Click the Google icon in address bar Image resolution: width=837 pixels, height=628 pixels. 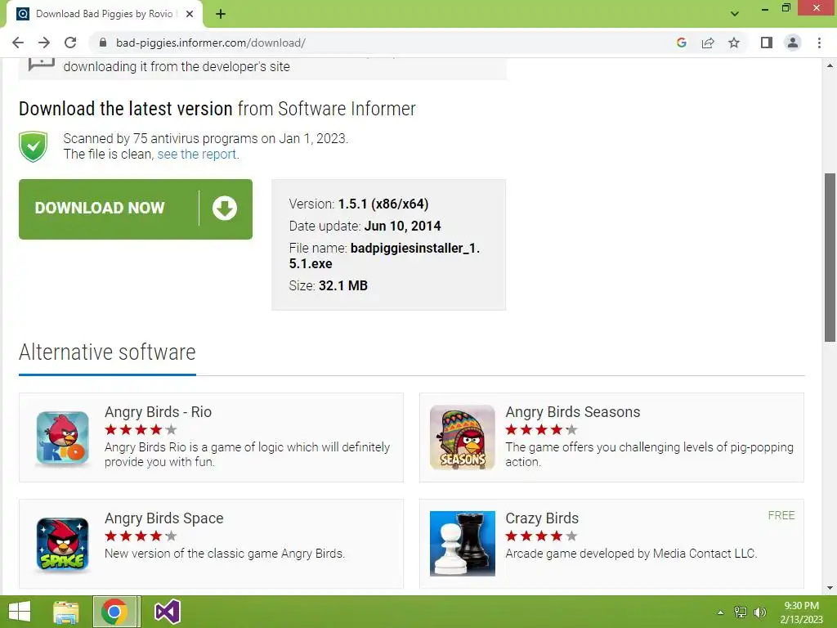point(681,43)
